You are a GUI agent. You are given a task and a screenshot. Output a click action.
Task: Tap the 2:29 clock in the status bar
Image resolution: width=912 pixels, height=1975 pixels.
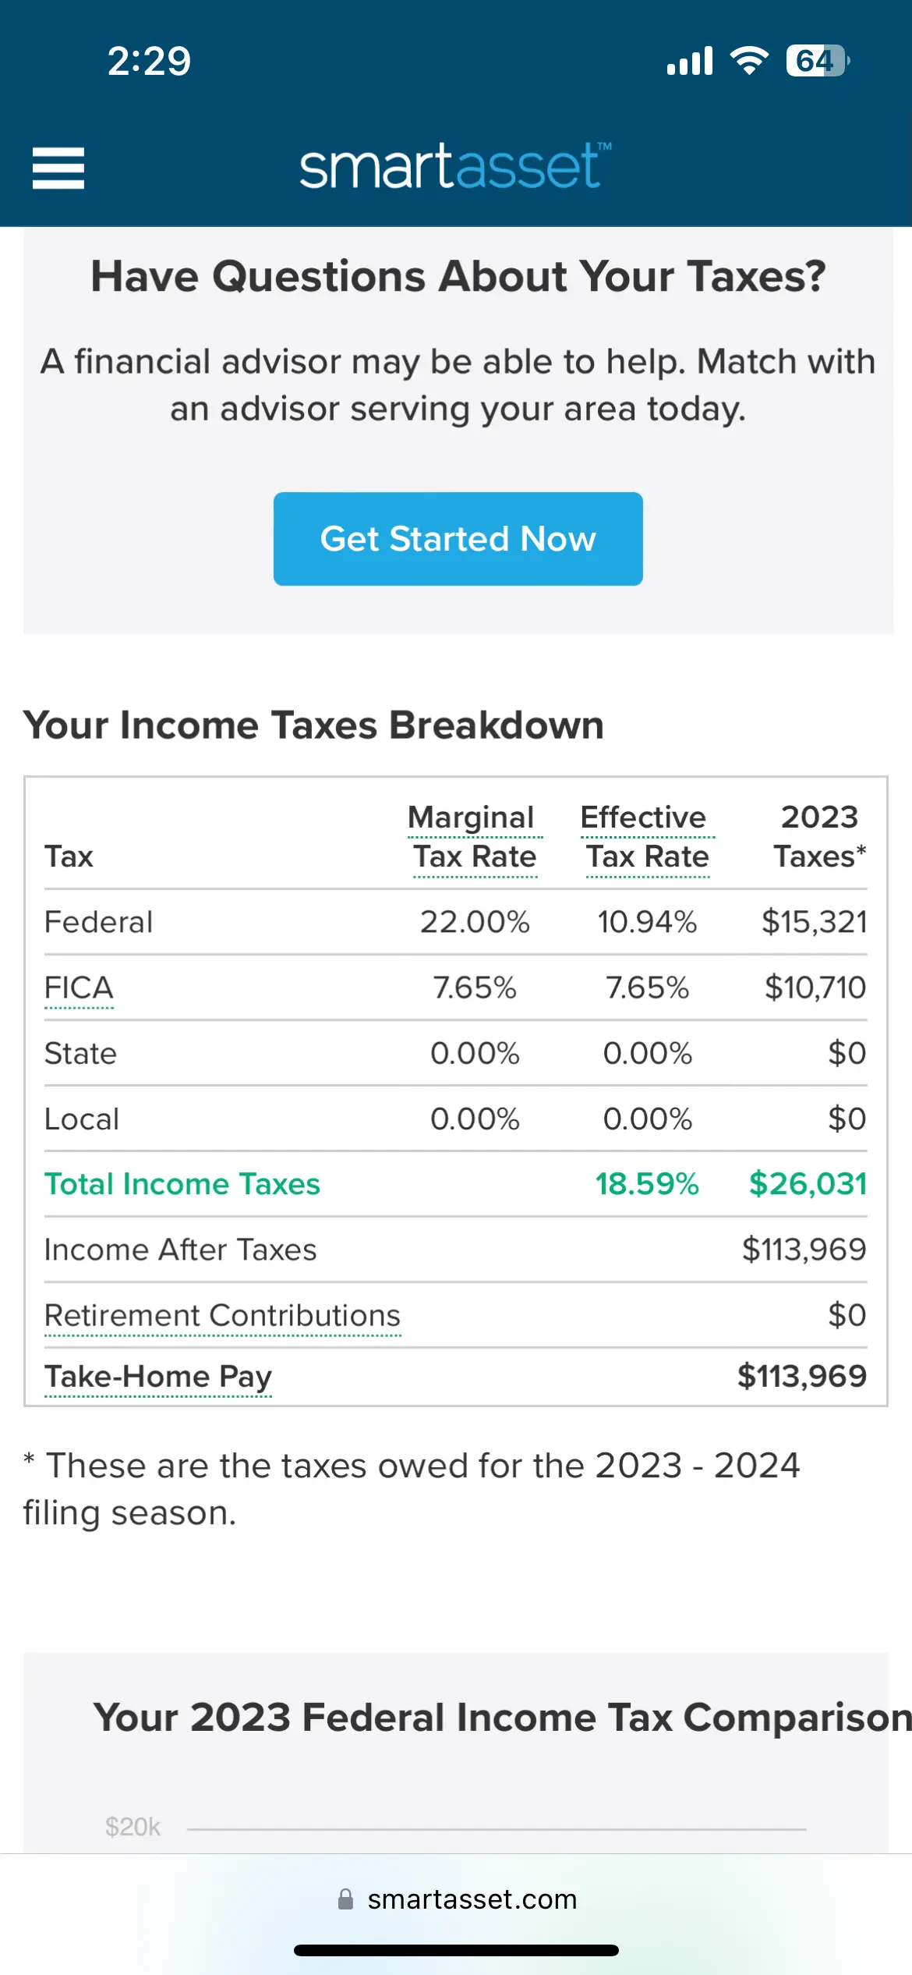149,61
